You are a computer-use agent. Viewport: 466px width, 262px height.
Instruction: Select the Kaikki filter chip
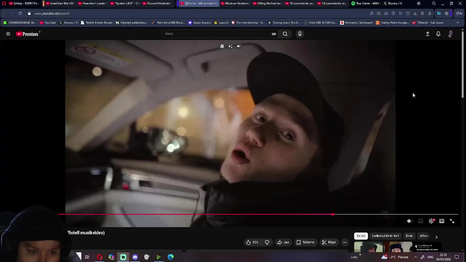click(x=361, y=236)
